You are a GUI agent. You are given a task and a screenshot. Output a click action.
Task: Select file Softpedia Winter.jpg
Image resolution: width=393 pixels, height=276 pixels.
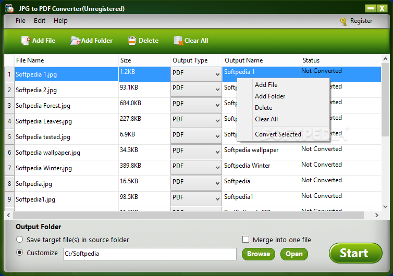point(44,168)
